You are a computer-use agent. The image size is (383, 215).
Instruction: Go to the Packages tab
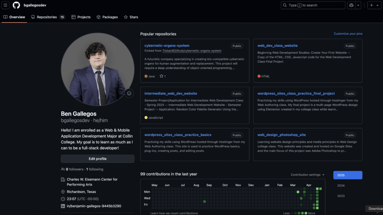(x=107, y=17)
